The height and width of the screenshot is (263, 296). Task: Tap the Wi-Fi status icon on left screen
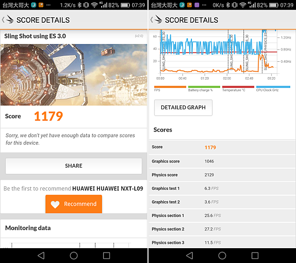94,5
